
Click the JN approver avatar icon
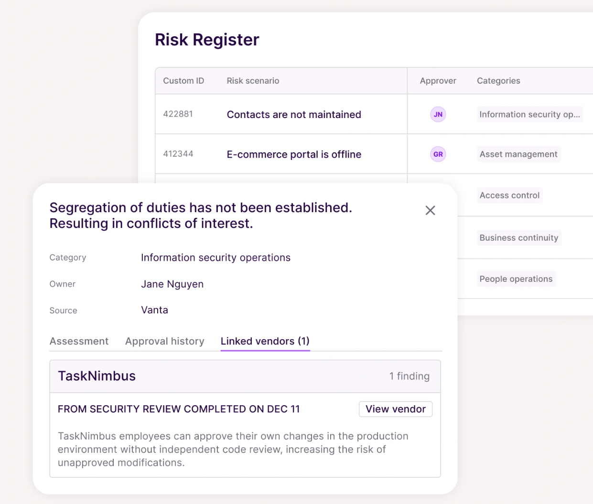[438, 114]
